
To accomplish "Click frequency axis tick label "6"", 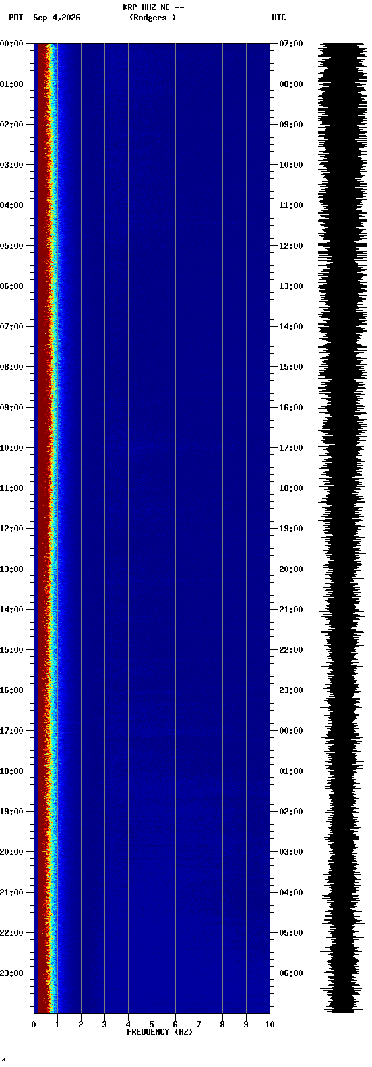I will point(175,1025).
